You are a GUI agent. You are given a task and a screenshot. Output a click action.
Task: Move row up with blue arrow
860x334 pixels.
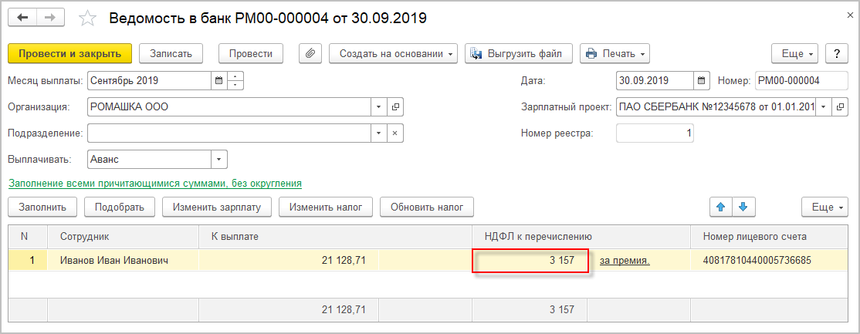click(721, 207)
